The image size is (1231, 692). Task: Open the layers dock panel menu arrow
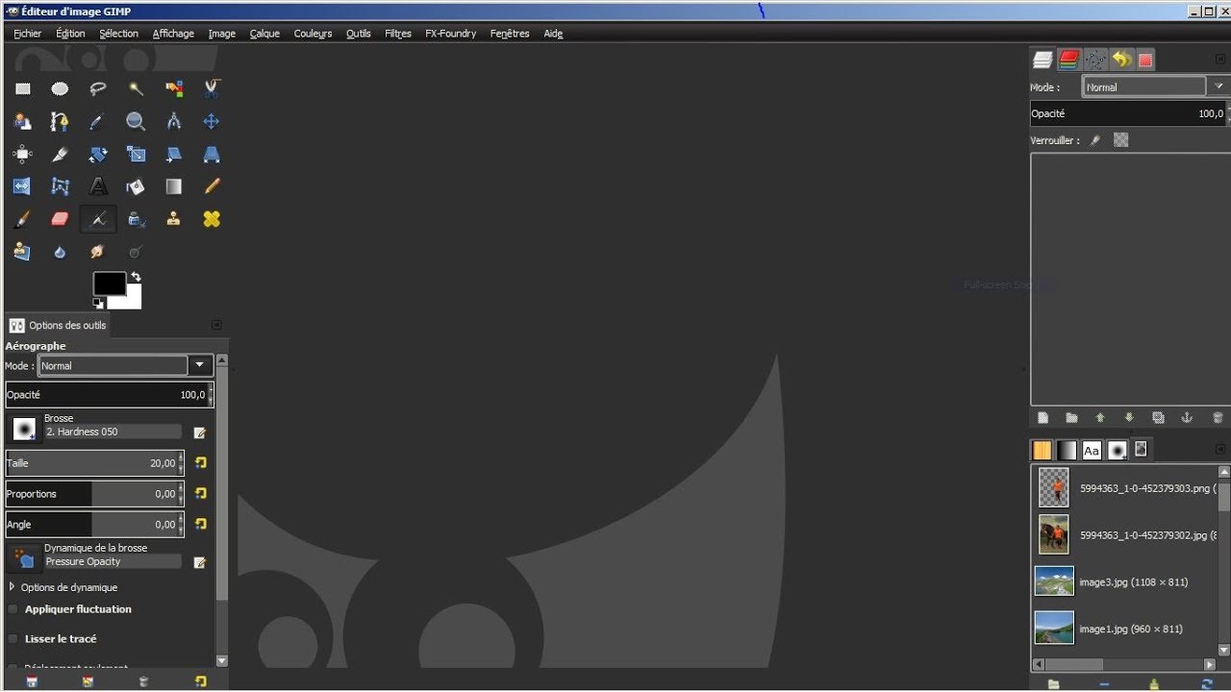pyautogui.click(x=1219, y=60)
